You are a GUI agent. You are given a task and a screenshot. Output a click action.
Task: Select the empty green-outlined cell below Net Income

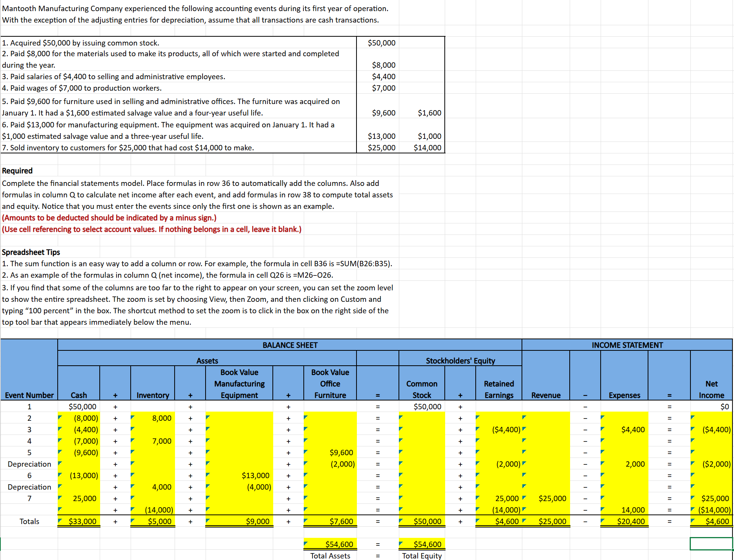711,544
